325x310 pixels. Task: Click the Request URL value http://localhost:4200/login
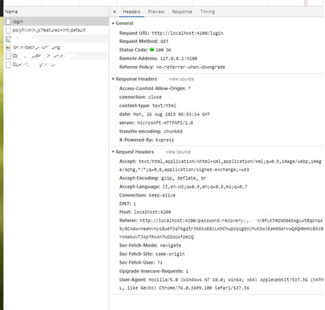tap(187, 33)
